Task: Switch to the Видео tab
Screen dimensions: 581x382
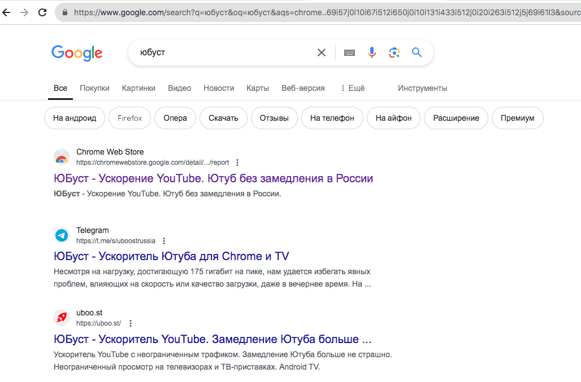Action: [x=179, y=88]
